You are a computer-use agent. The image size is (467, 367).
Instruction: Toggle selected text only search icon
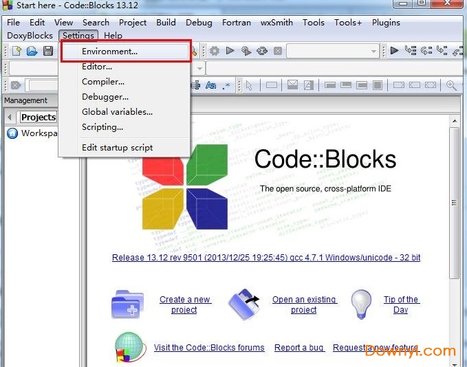coord(195,85)
